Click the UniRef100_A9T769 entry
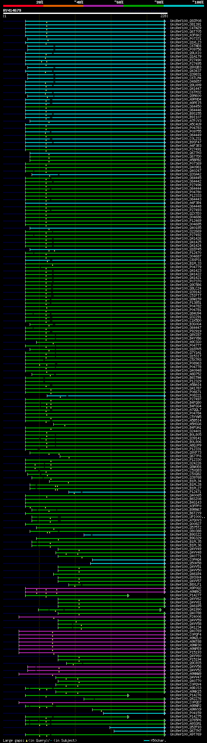 click(x=186, y=735)
